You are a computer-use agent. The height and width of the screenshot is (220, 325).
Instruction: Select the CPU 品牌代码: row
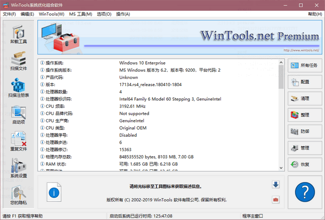click(158, 113)
